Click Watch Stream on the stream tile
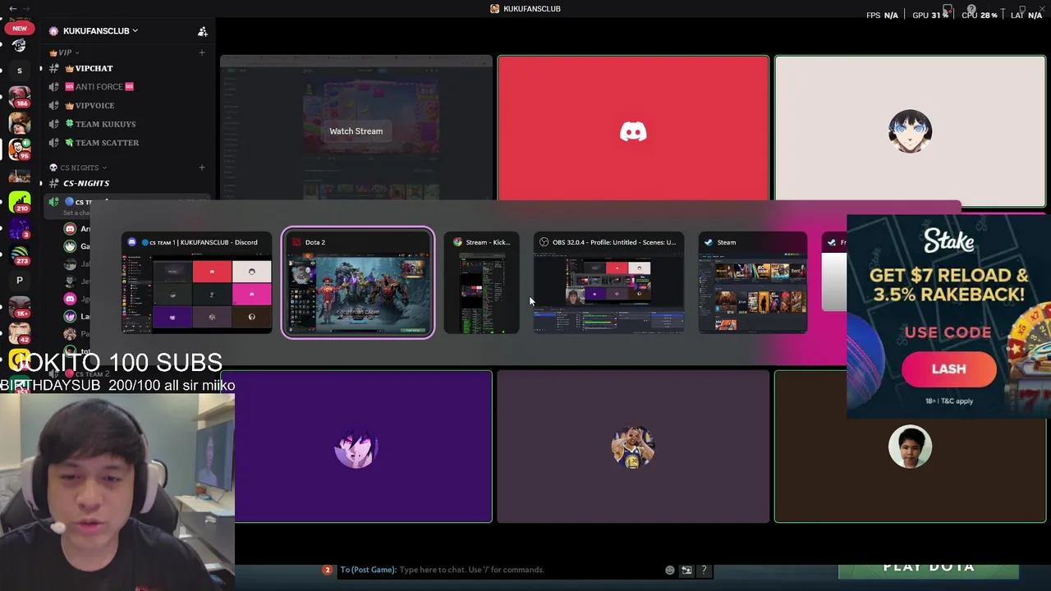This screenshot has height=591, width=1051. pos(356,131)
